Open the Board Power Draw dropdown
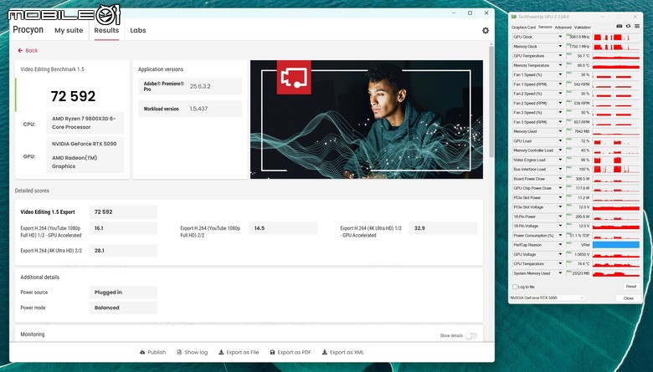The width and height of the screenshot is (653, 372). [x=560, y=179]
